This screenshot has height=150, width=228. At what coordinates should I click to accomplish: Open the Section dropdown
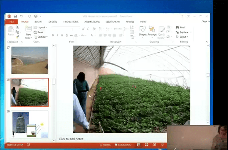[41, 37]
